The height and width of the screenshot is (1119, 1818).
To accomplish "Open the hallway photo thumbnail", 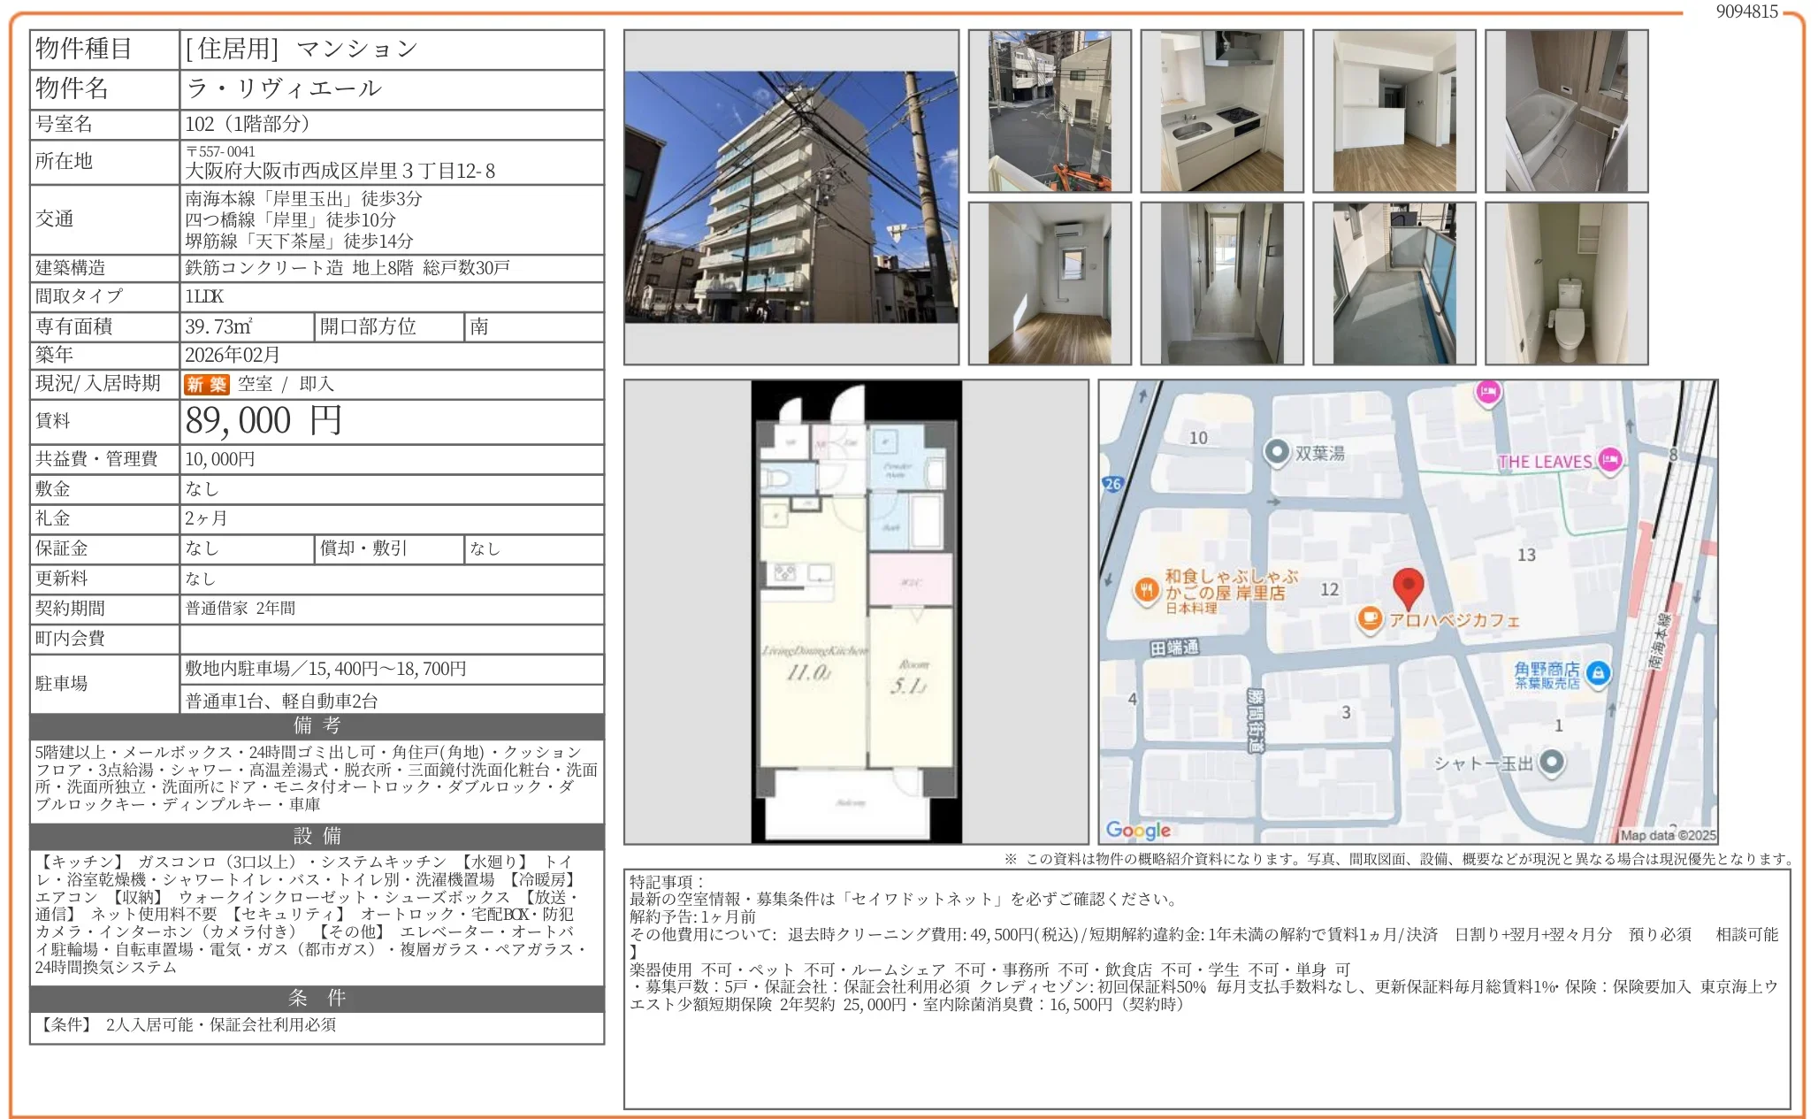I will (x=1221, y=283).
